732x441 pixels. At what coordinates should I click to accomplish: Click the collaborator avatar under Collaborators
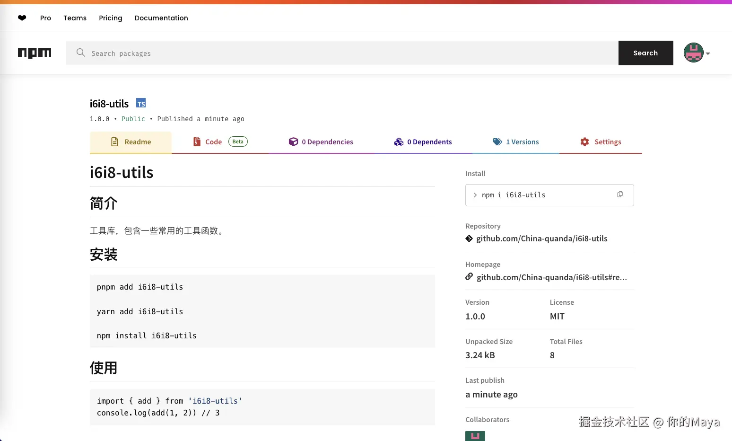[x=475, y=436]
